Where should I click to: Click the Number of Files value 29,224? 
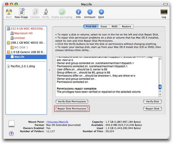click(110, 131)
